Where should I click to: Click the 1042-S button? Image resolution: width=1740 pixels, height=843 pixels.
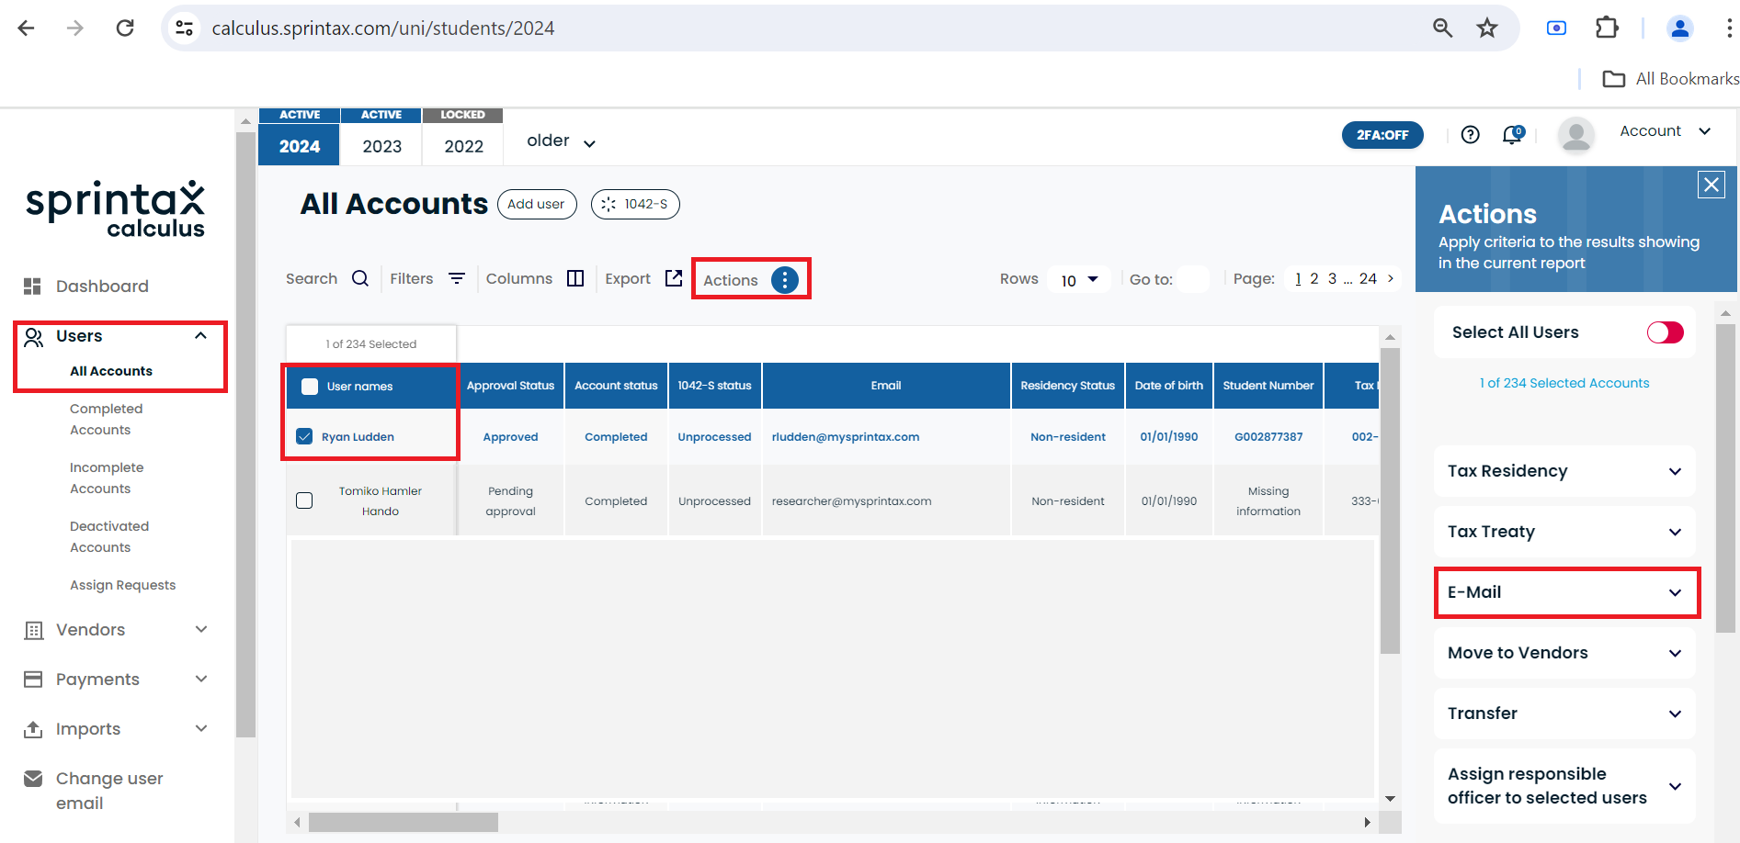tap(635, 204)
